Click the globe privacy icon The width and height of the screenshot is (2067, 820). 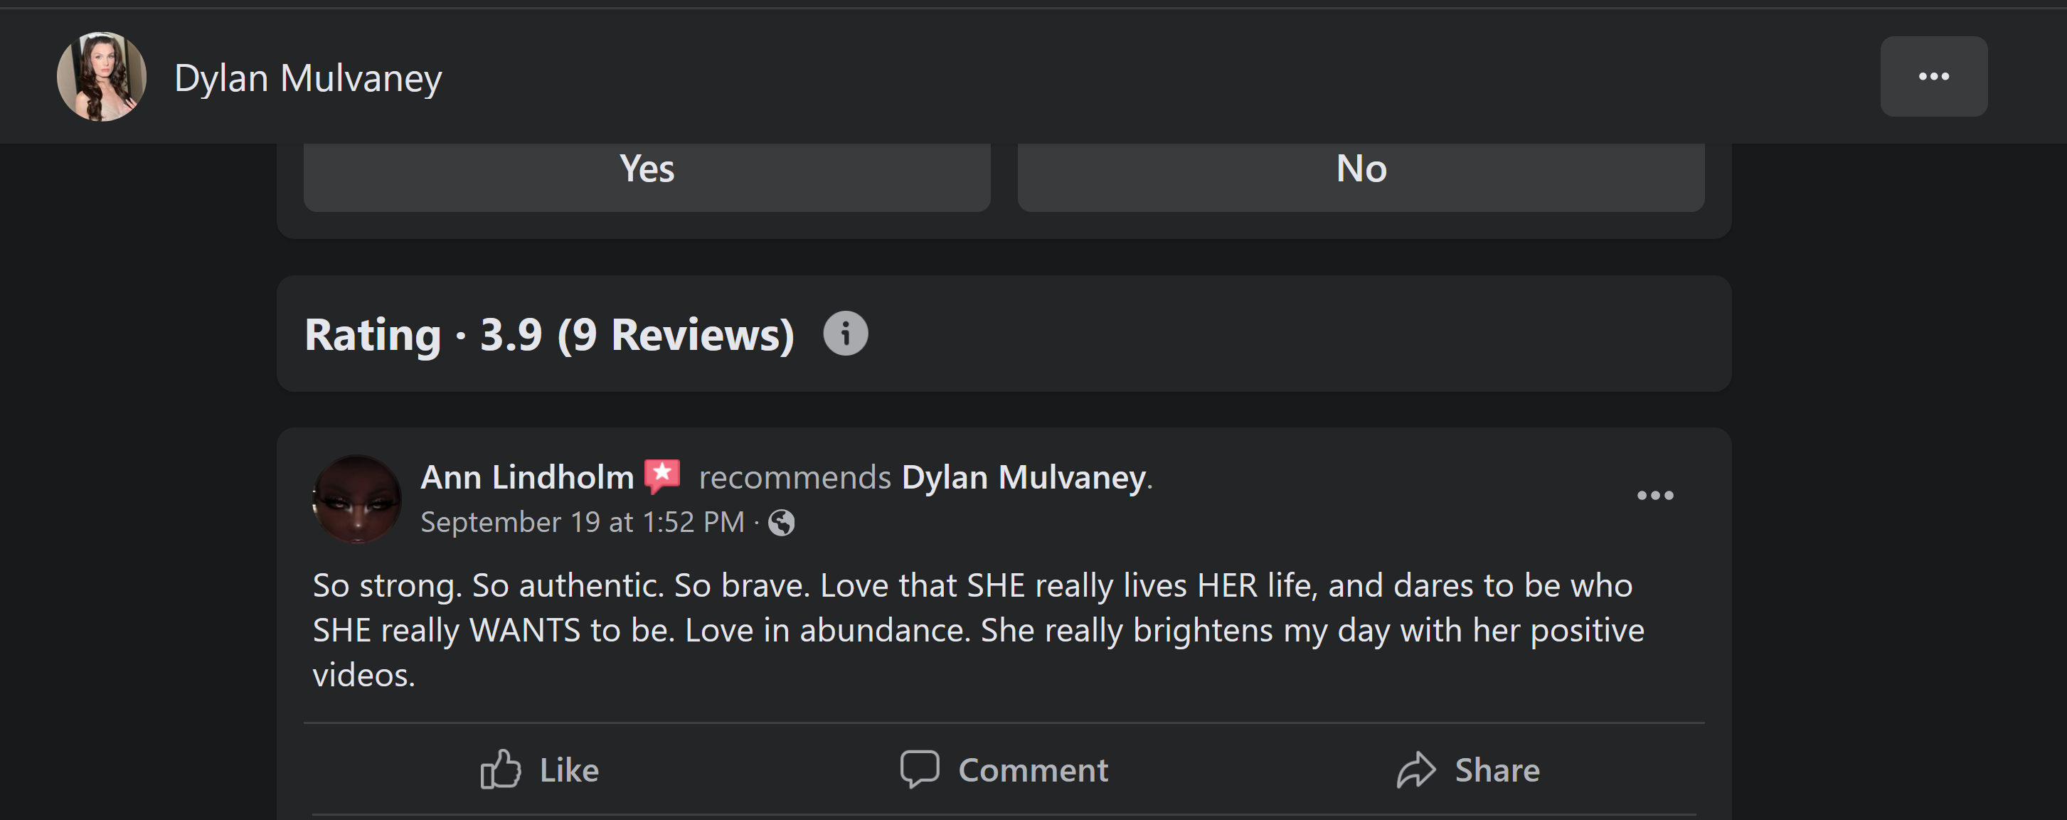[781, 522]
